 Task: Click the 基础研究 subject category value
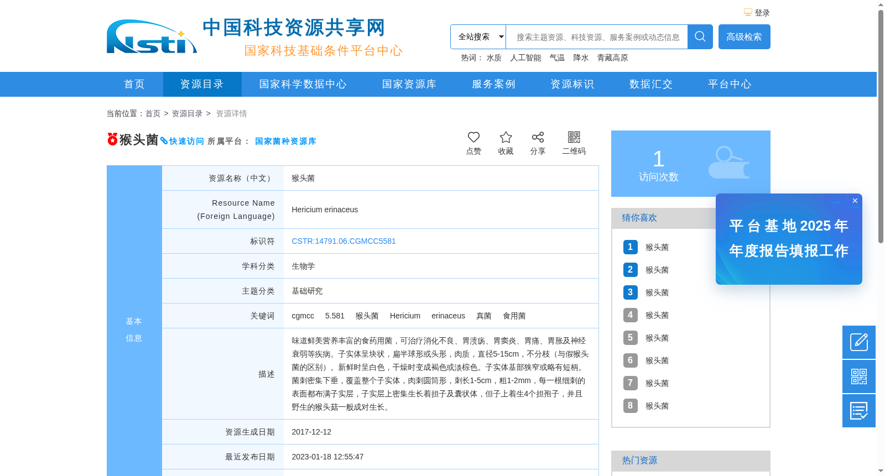click(x=307, y=291)
